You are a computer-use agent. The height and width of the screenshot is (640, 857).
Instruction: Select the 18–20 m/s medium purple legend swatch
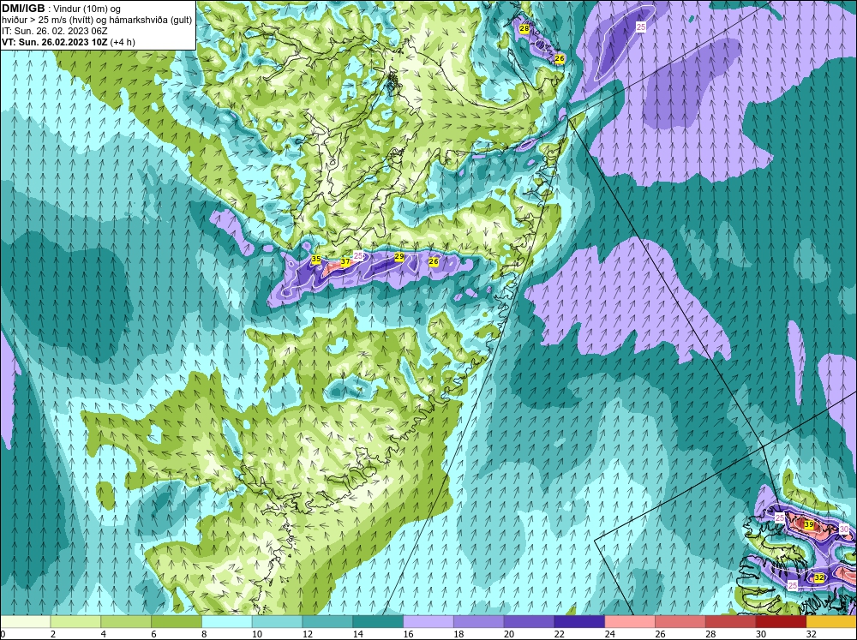pos(479,621)
